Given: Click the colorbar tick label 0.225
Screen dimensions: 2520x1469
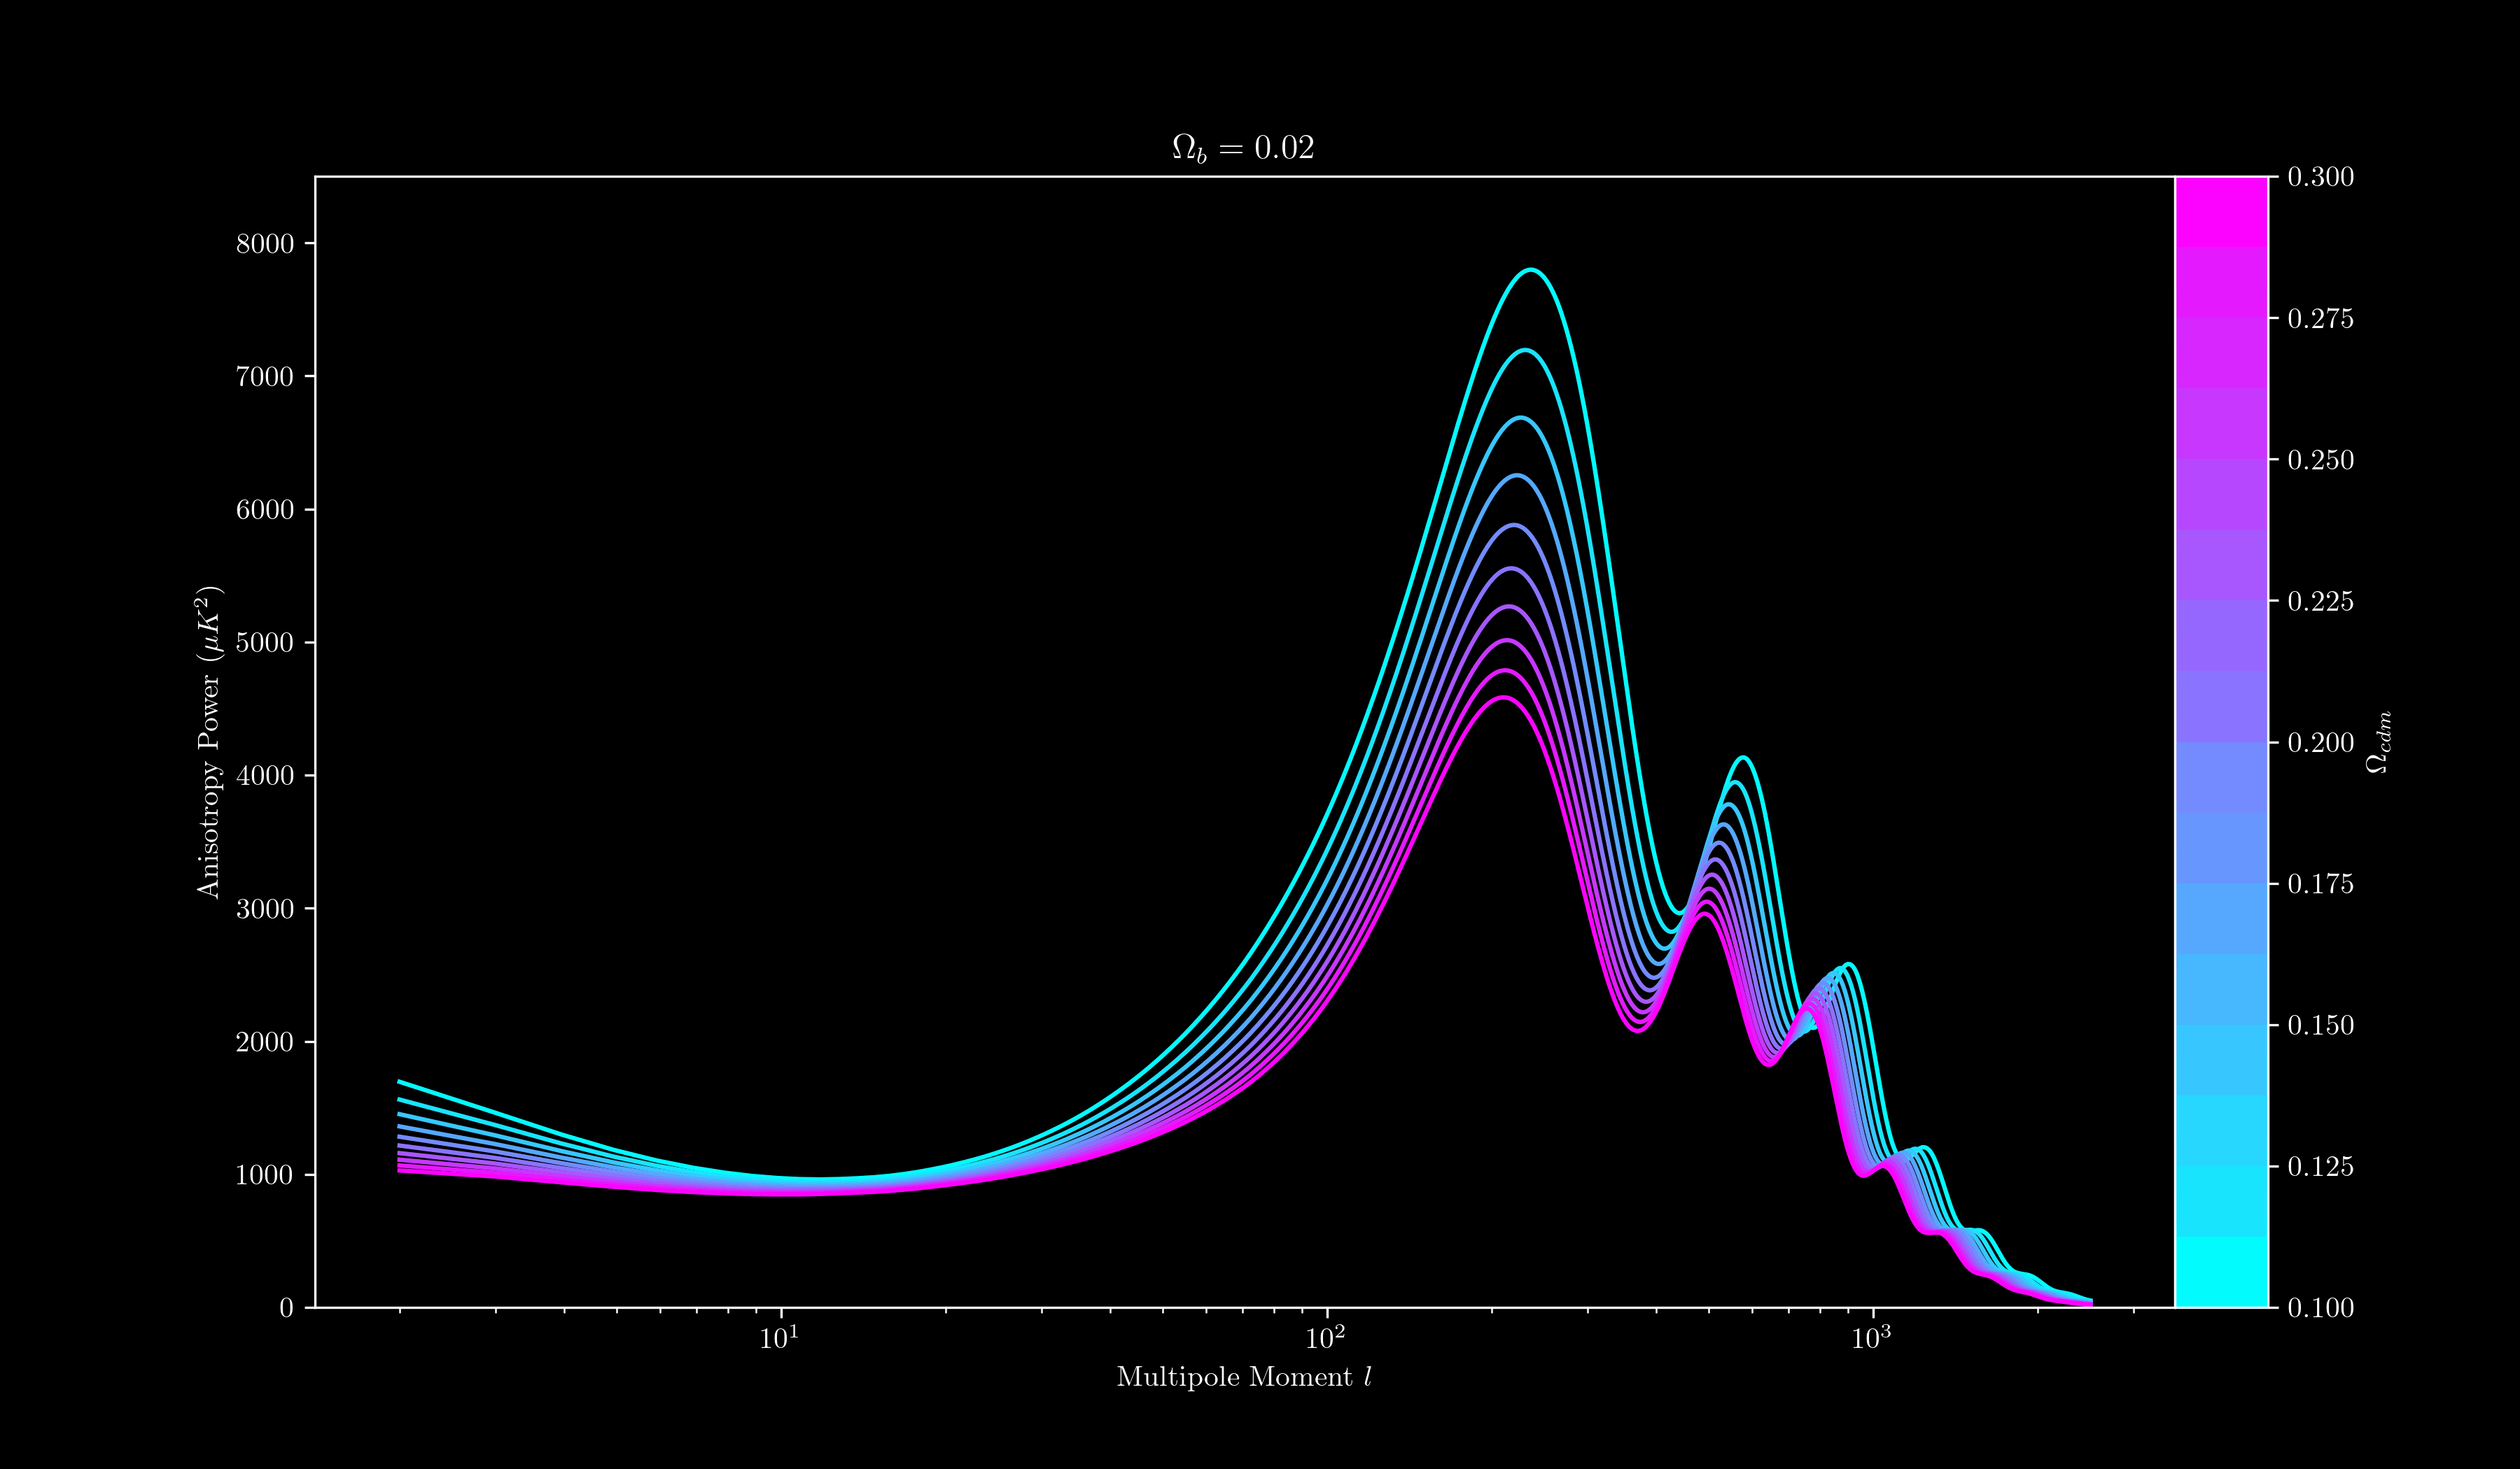Looking at the screenshot, I should coord(2321,602).
